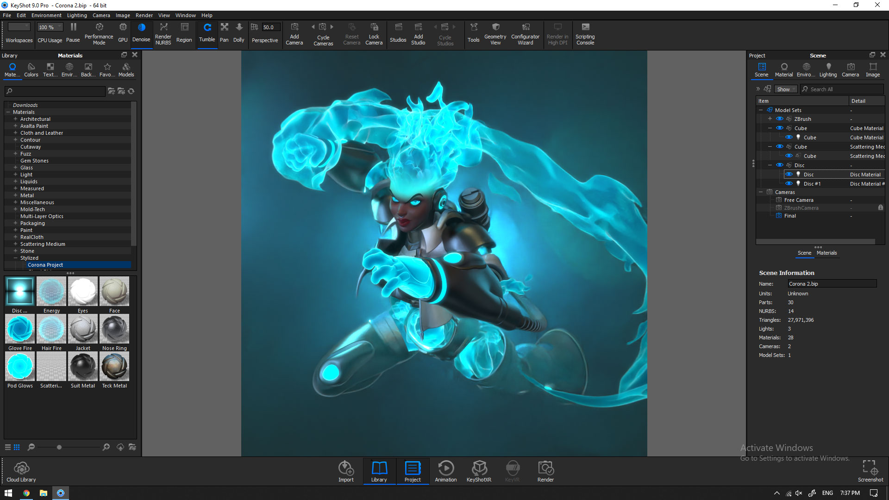Open the Lighting menu
889x500 pixels.
(77, 15)
